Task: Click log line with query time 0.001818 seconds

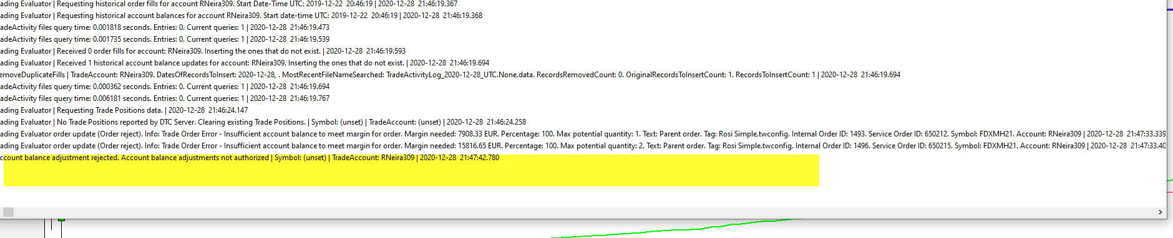Action: pos(165,27)
